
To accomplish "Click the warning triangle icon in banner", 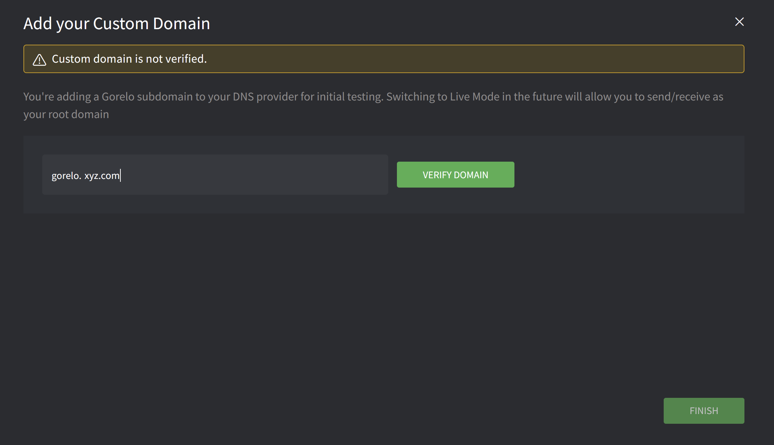I will click(x=40, y=59).
